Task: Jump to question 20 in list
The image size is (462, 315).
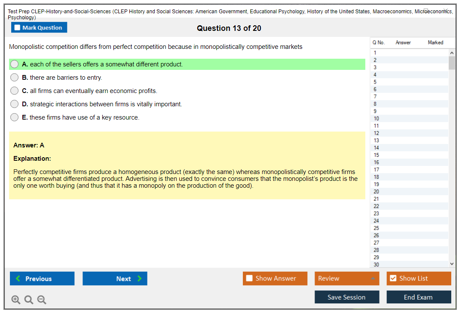Action: click(376, 192)
